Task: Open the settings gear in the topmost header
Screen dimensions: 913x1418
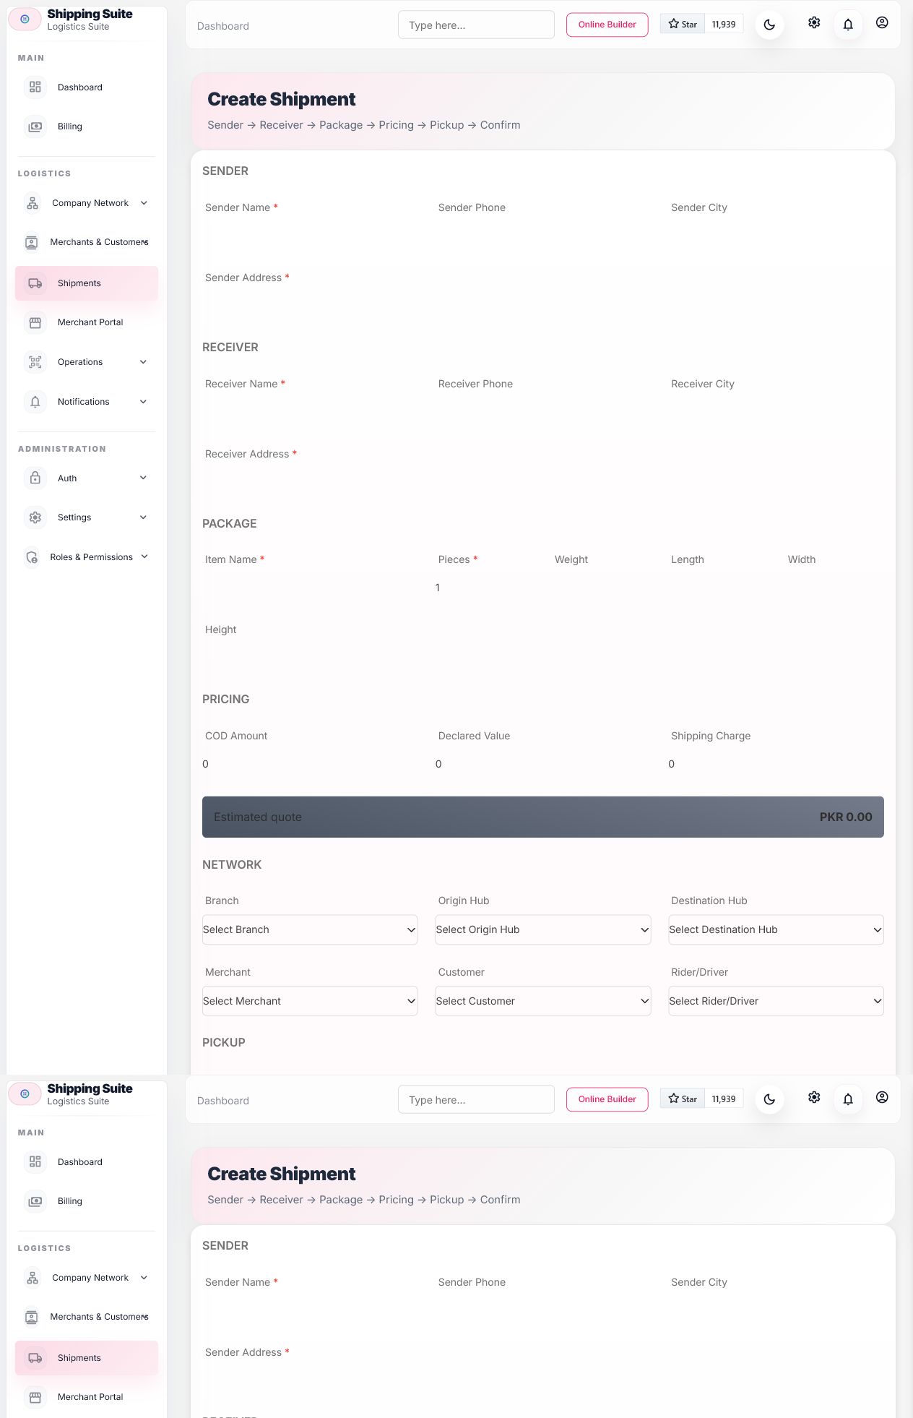Action: [x=814, y=22]
